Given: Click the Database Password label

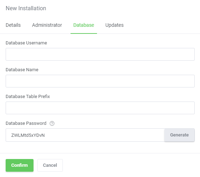Looking at the screenshot, I should coord(26,123).
